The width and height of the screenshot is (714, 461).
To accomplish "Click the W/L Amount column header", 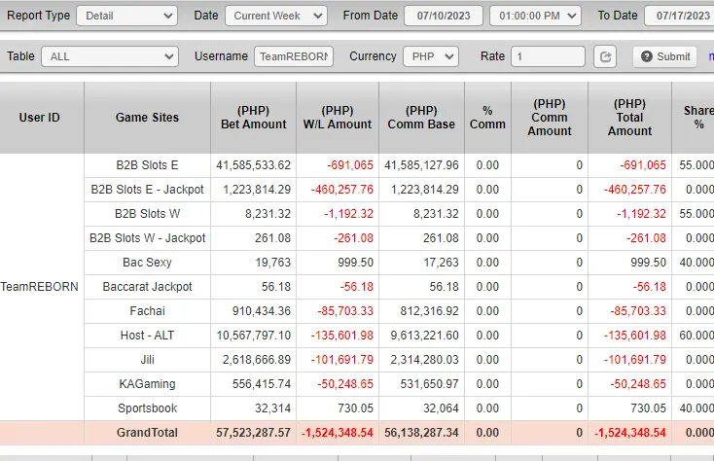I will 338,118.
